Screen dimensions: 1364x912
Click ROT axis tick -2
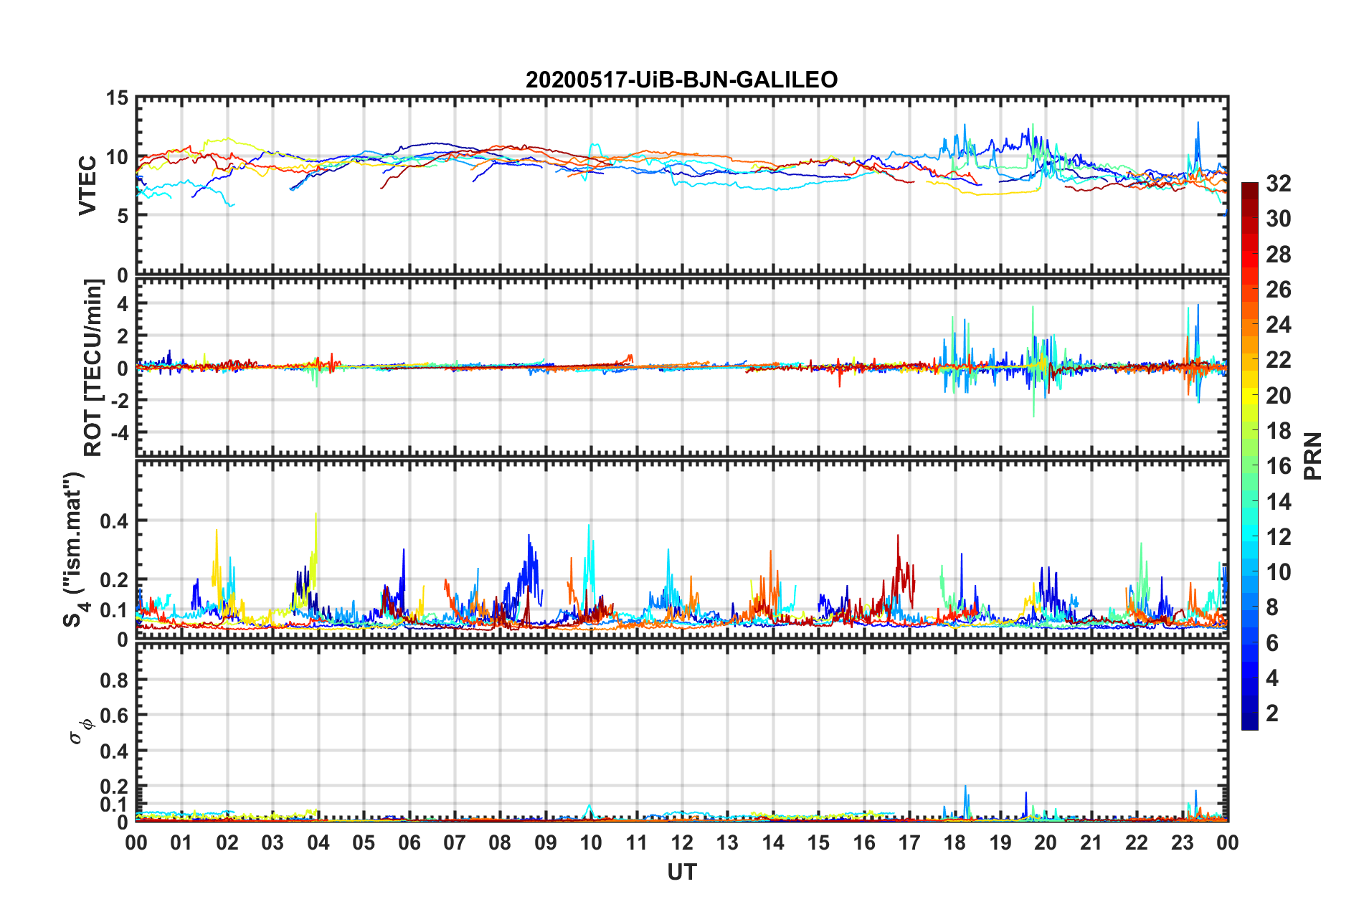click(118, 400)
